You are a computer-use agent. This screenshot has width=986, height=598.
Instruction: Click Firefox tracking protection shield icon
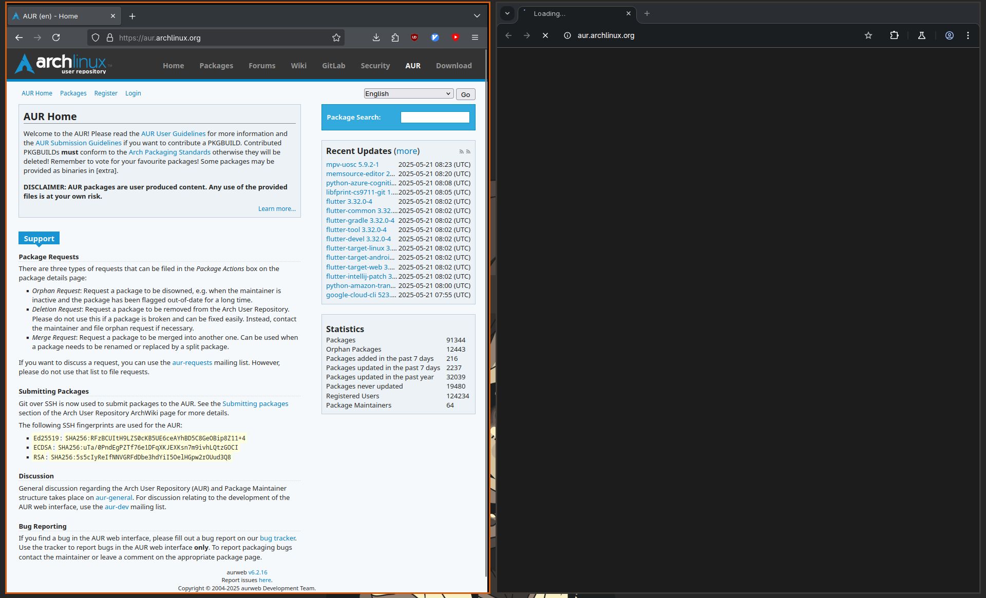pyautogui.click(x=96, y=37)
